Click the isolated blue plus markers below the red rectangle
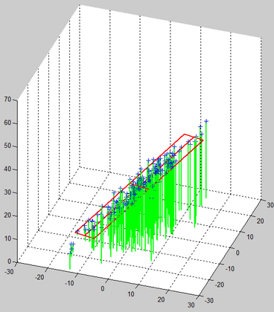Viewport: 274px width, 312px height. pos(71,247)
